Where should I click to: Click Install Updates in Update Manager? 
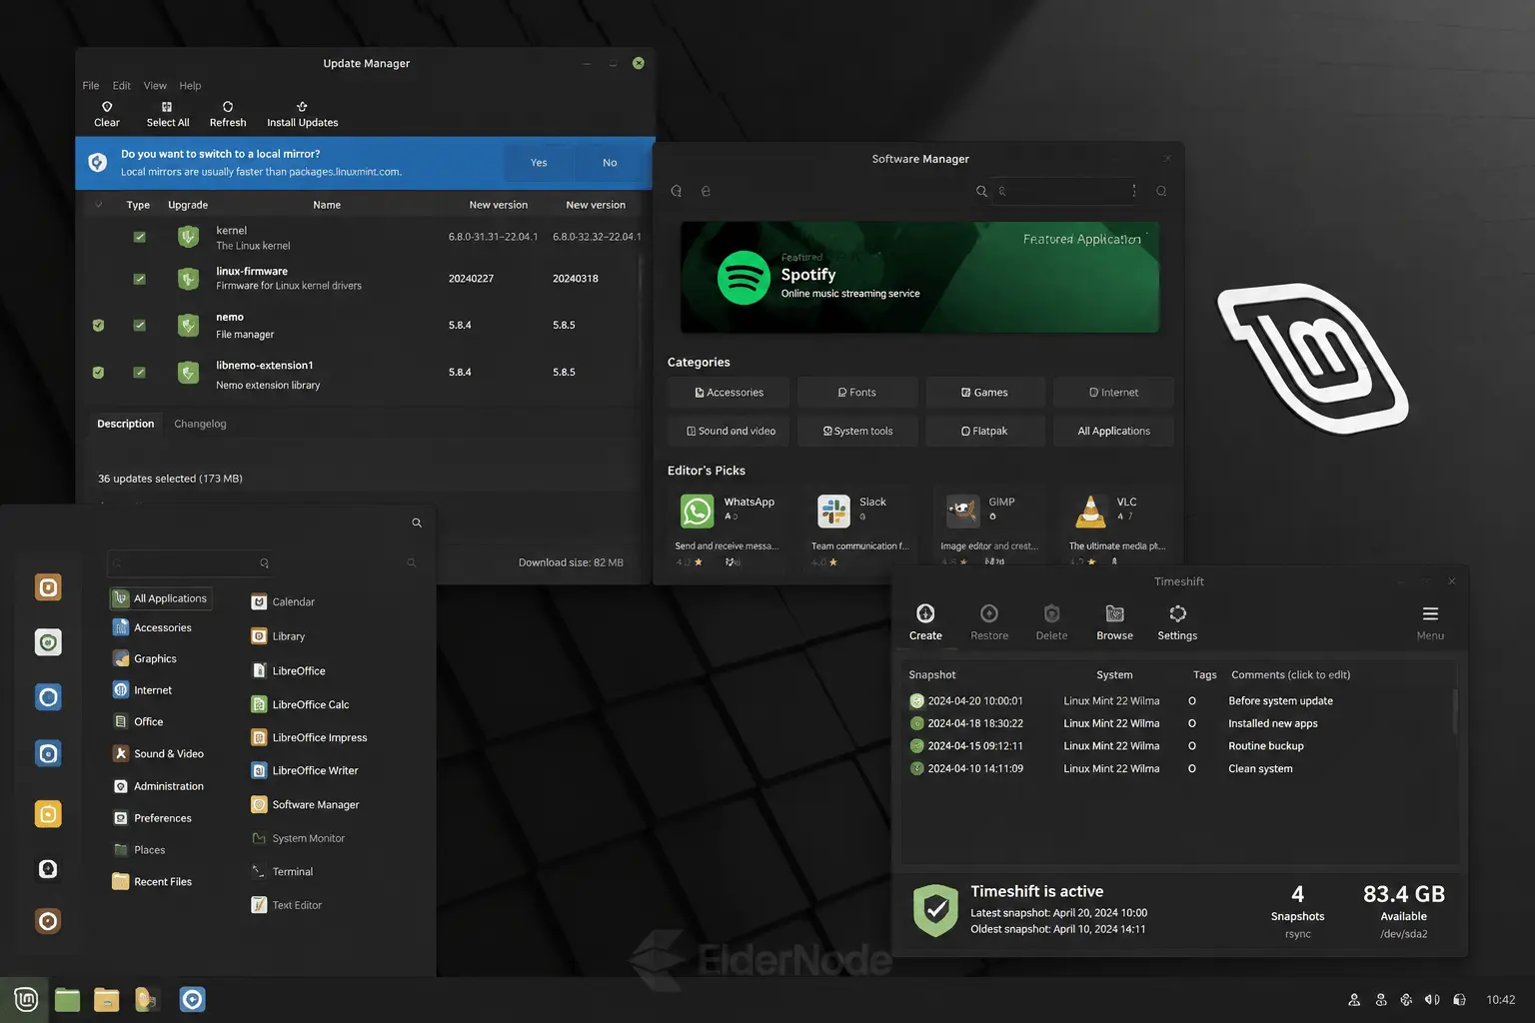point(302,114)
